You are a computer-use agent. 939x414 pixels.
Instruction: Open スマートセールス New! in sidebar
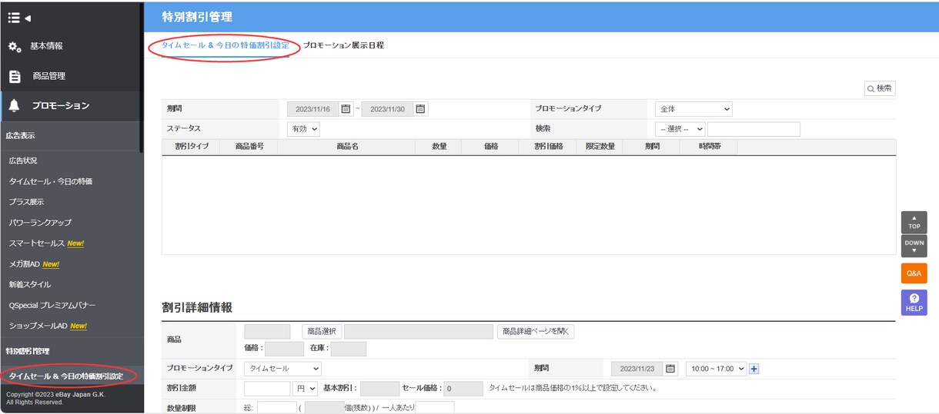46,243
